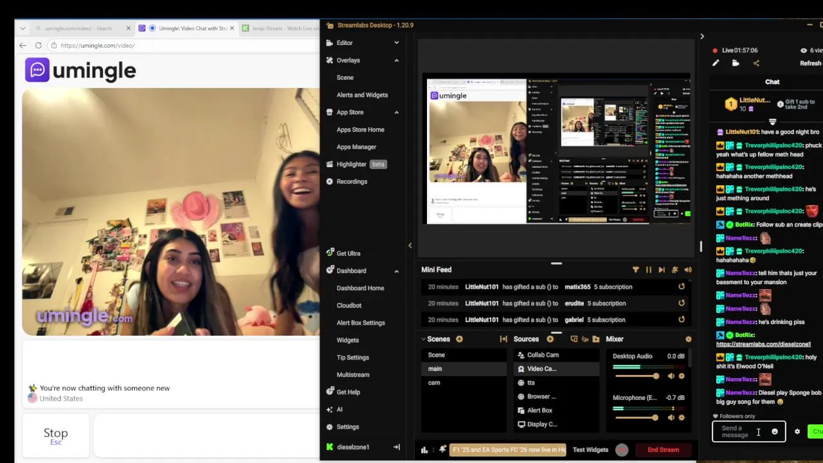Mute the Desktop Audio channel
Screen dimensions: 823x463
pos(671,376)
